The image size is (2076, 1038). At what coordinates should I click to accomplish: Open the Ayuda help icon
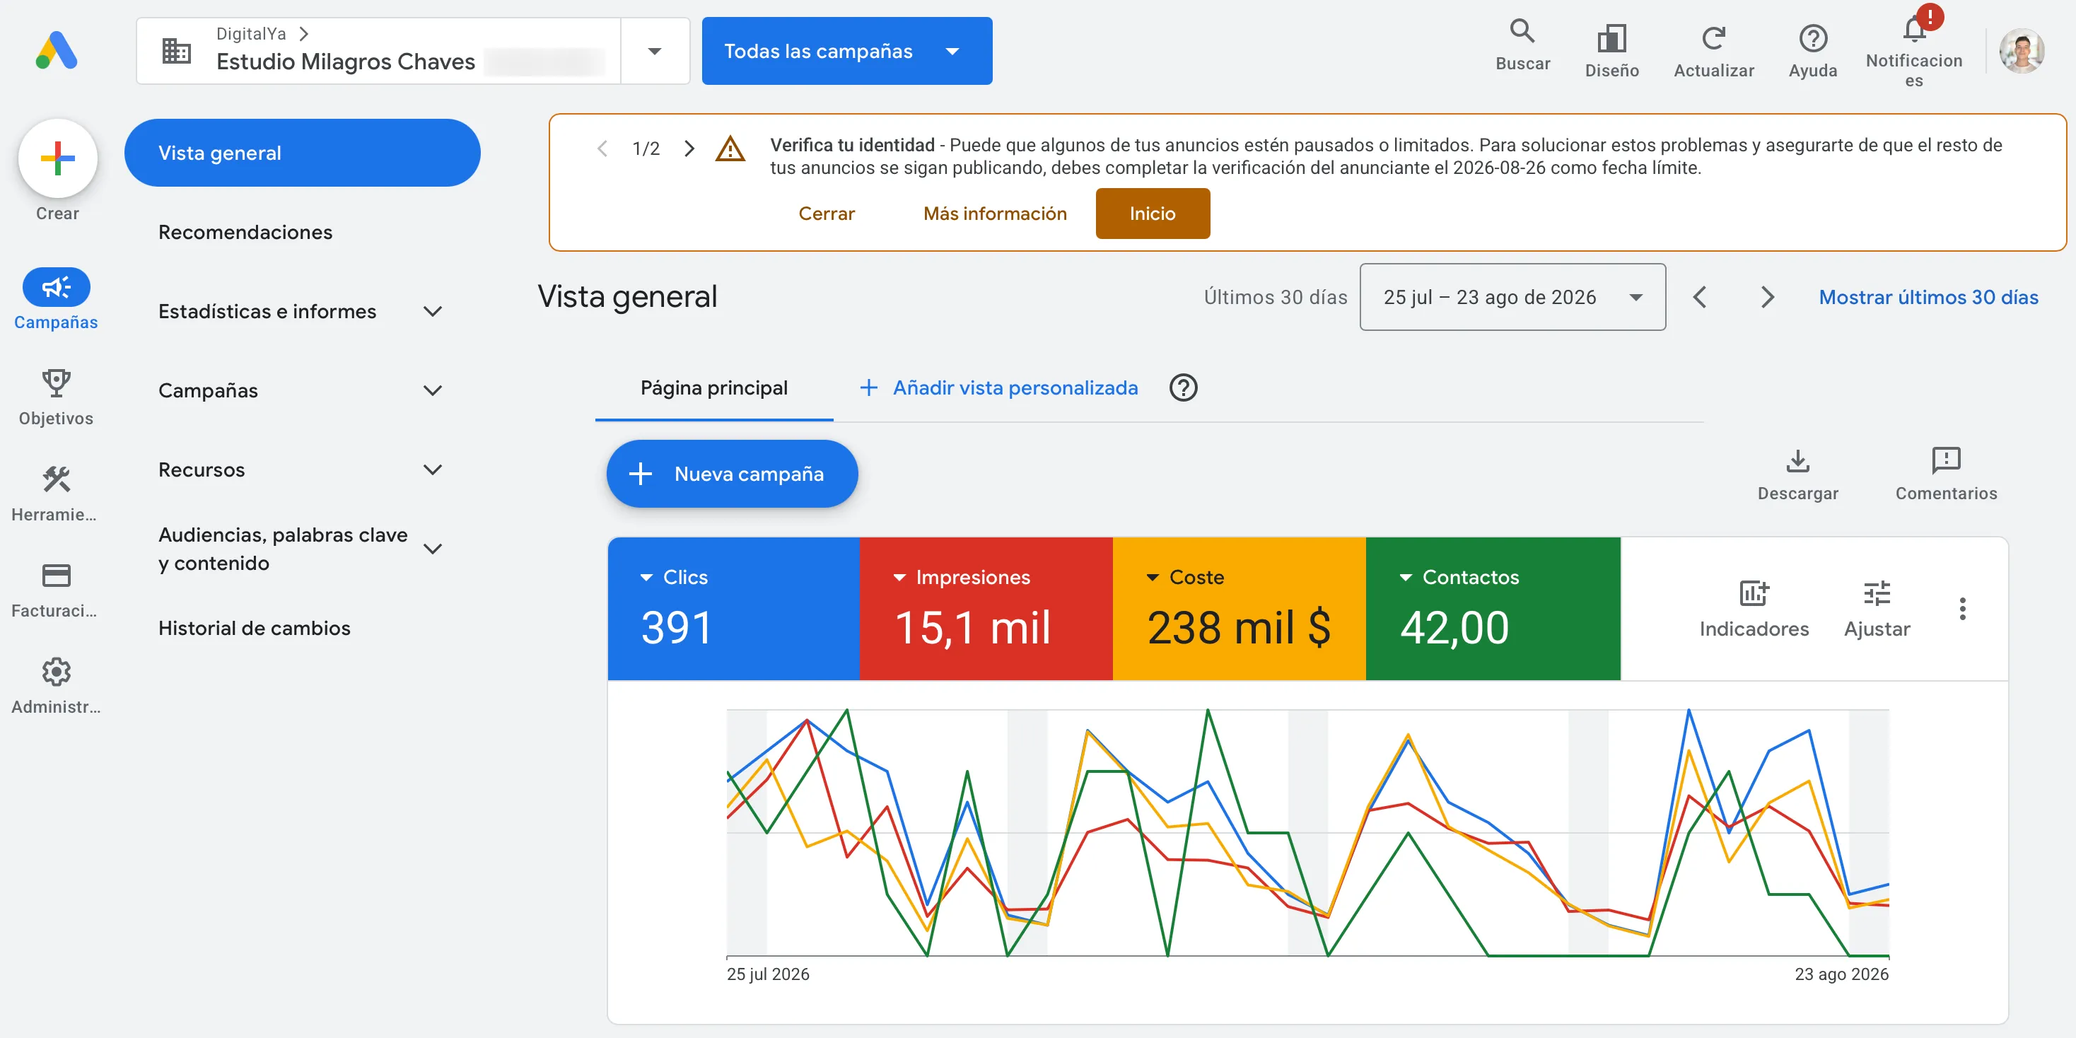(x=1812, y=38)
